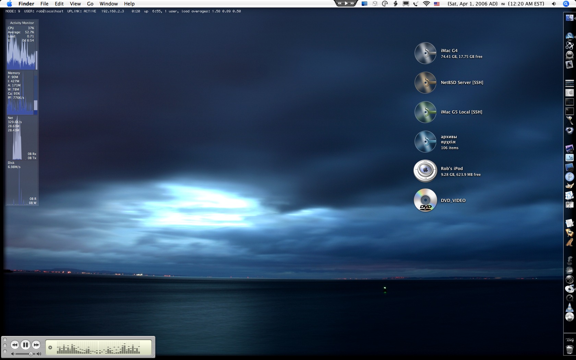Click the DVD_VIDEO label text
The height and width of the screenshot is (360, 576).
(453, 201)
